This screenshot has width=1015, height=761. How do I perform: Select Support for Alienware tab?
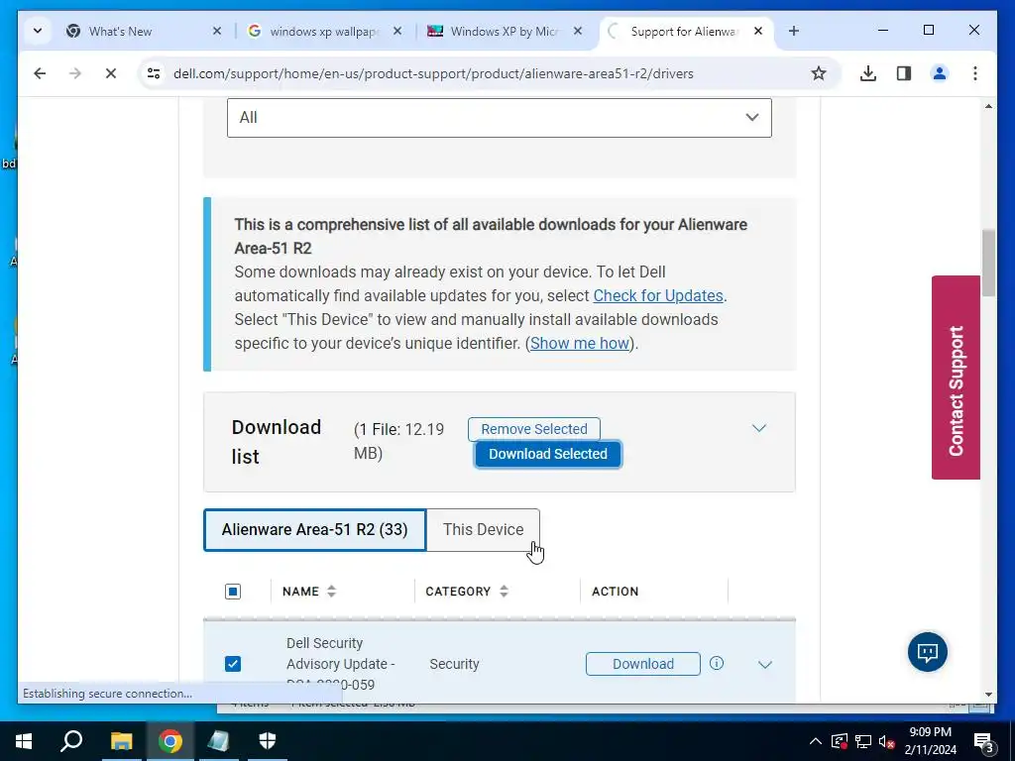point(684,31)
